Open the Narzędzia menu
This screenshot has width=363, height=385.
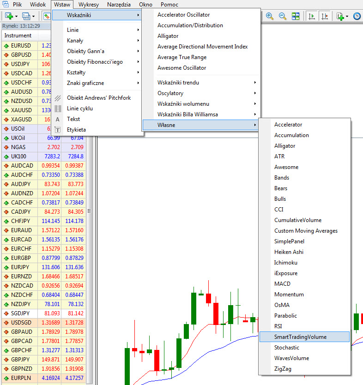click(119, 5)
